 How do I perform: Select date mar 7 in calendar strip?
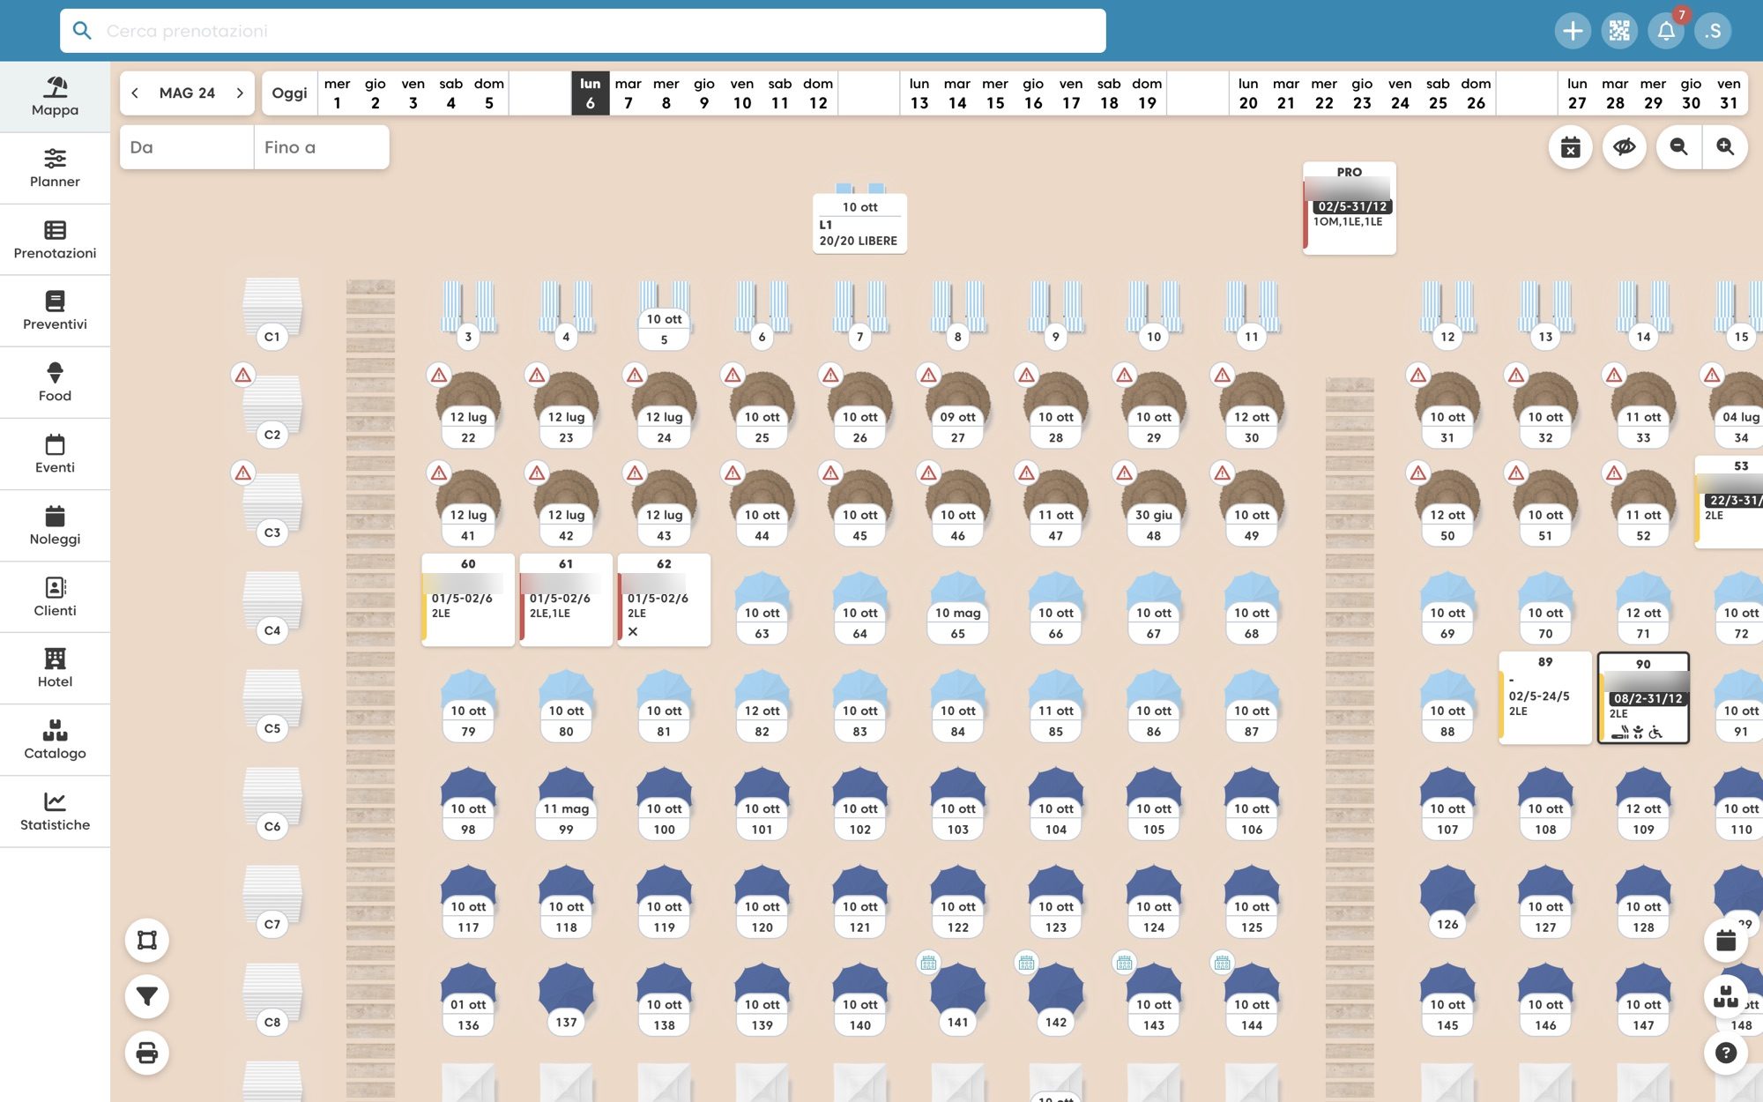click(x=628, y=93)
